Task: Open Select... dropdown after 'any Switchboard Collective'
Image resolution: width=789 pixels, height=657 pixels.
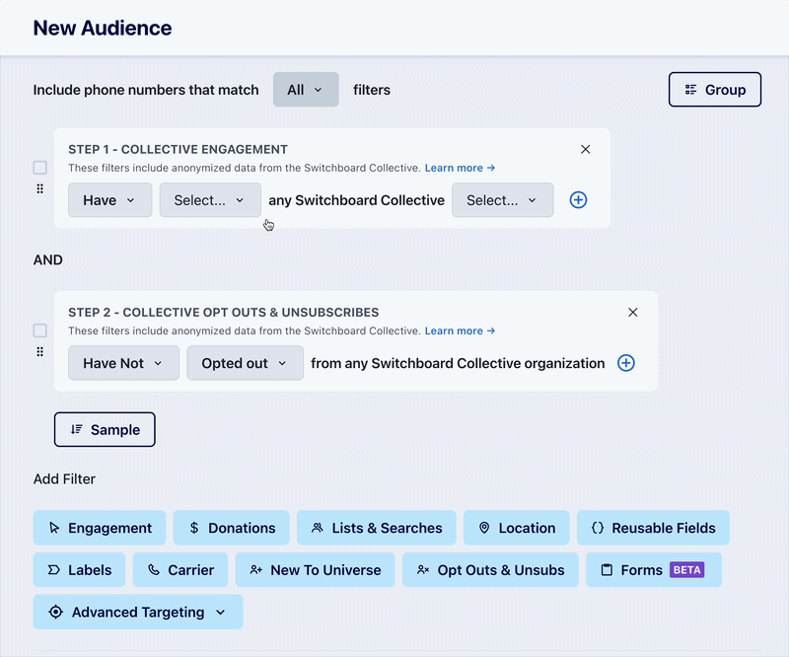Action: [x=503, y=200]
